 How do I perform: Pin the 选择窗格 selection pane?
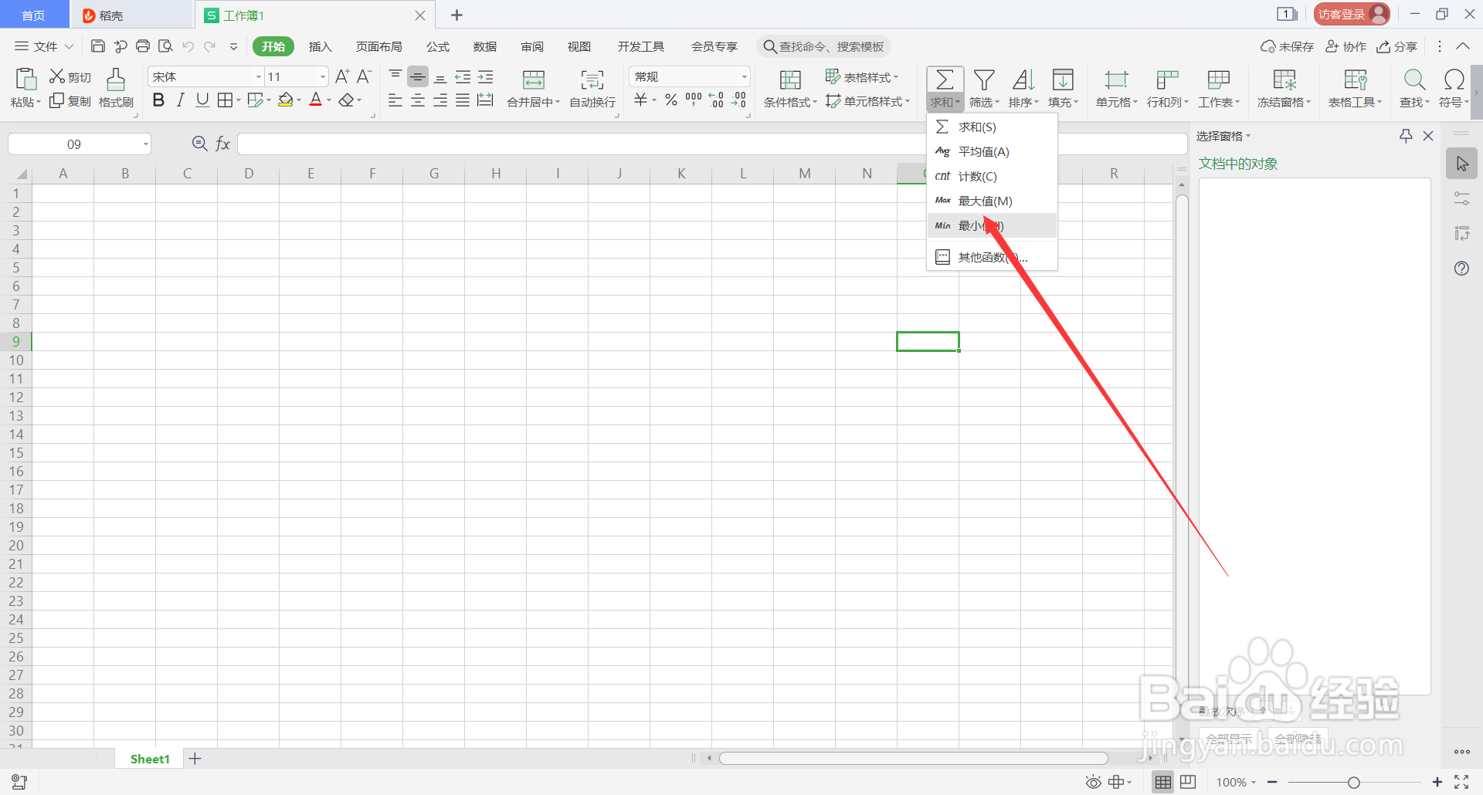point(1405,136)
